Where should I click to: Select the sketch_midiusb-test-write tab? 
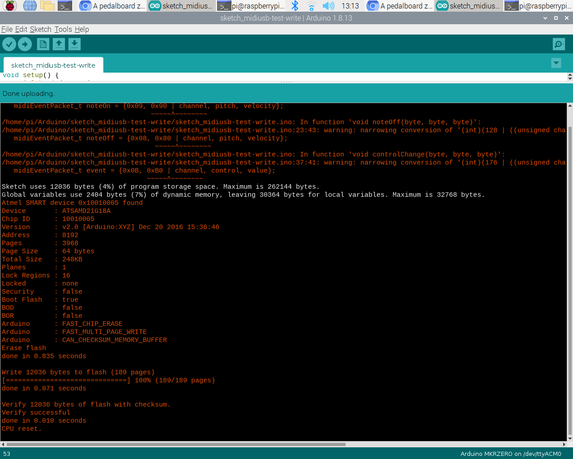(x=53, y=65)
